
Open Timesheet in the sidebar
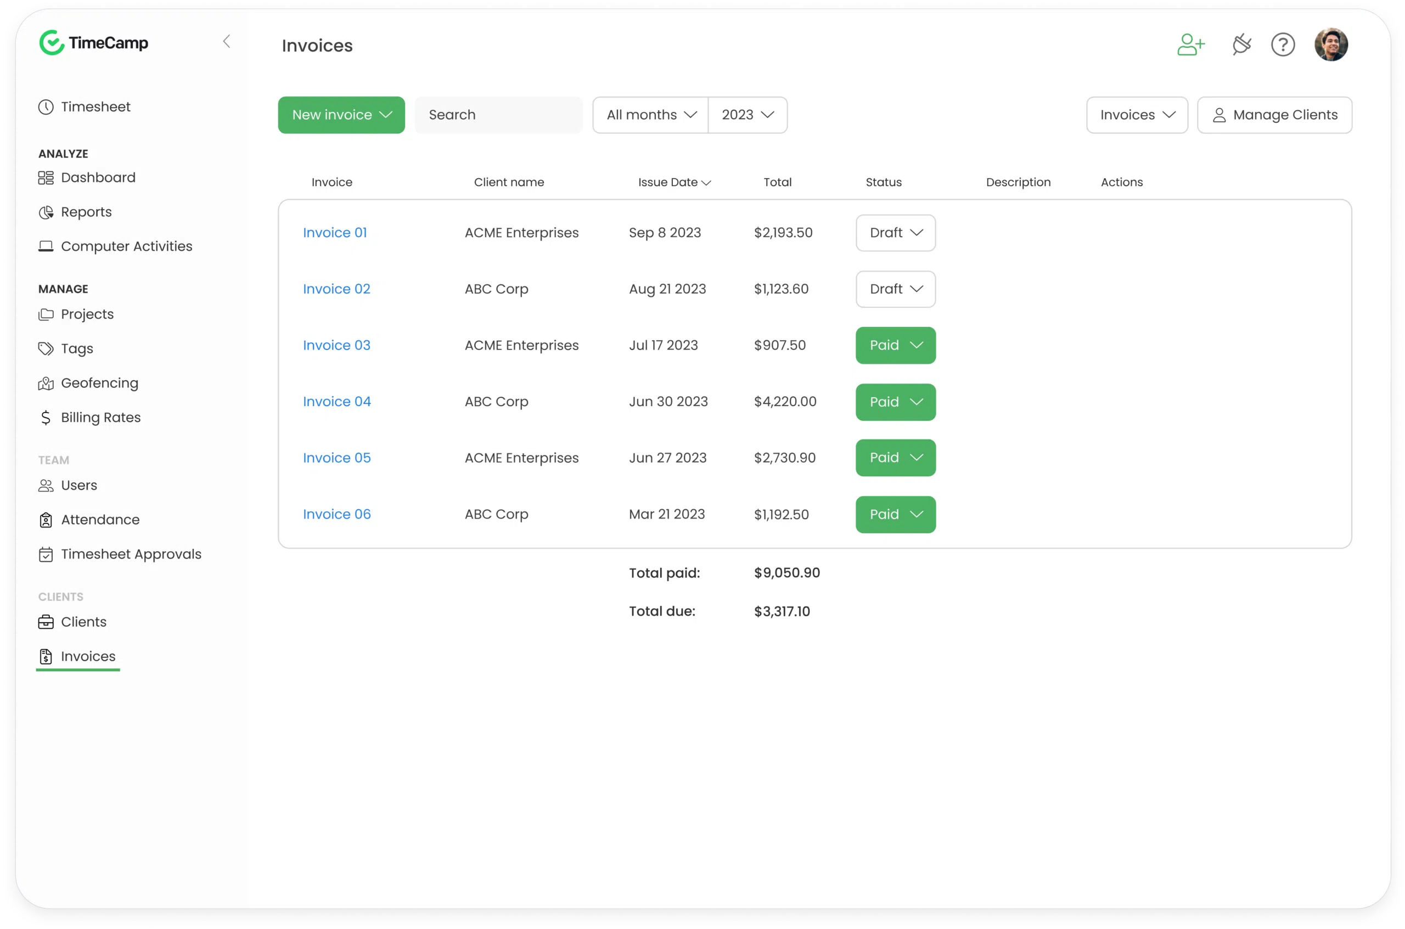84,107
